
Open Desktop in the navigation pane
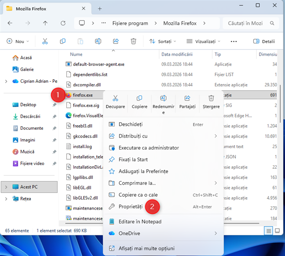click(x=24, y=105)
